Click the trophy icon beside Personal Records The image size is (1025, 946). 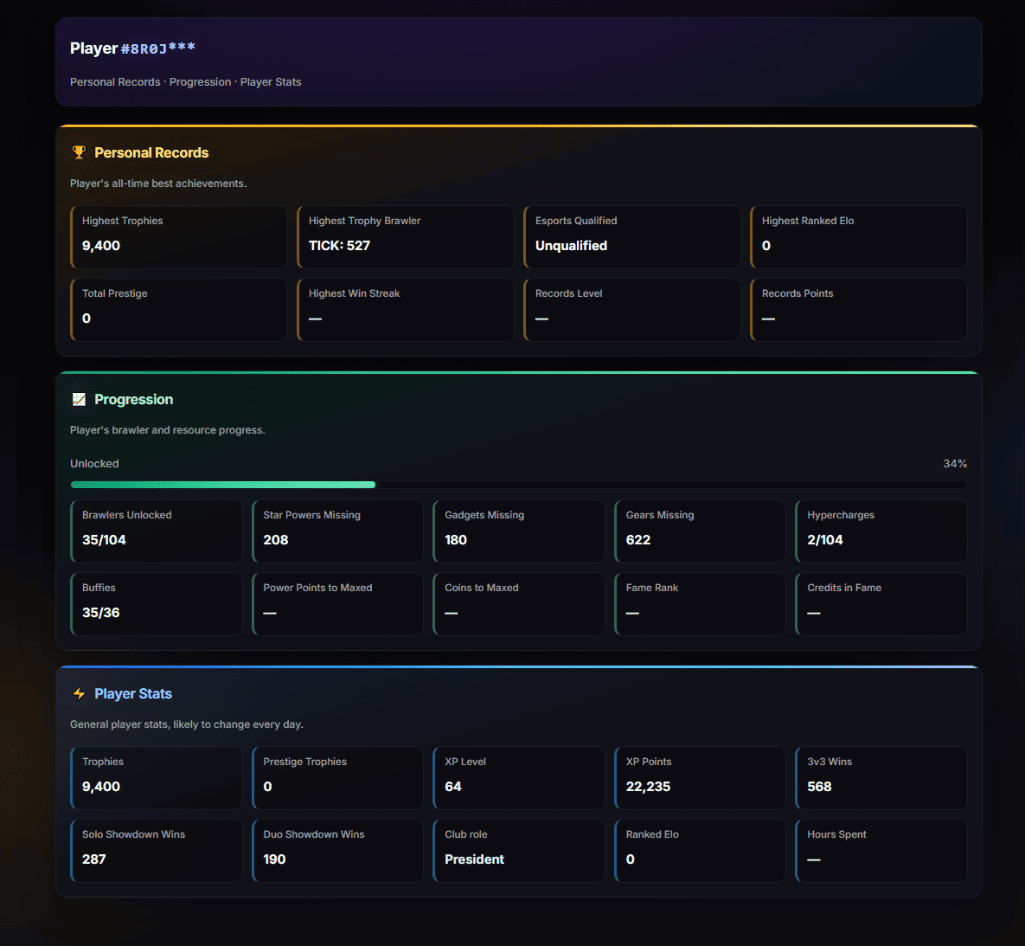click(79, 152)
